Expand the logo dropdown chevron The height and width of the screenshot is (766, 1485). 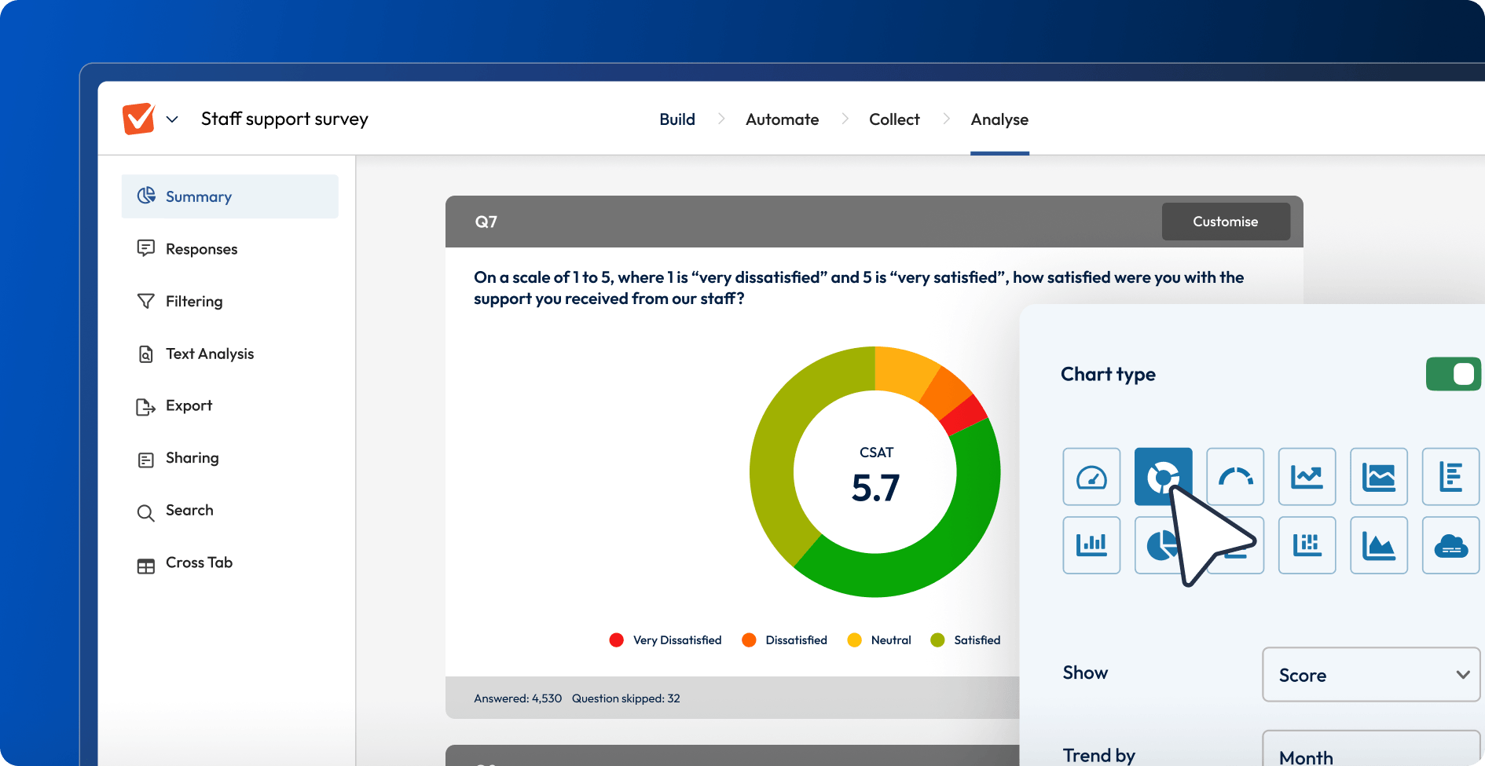(172, 119)
